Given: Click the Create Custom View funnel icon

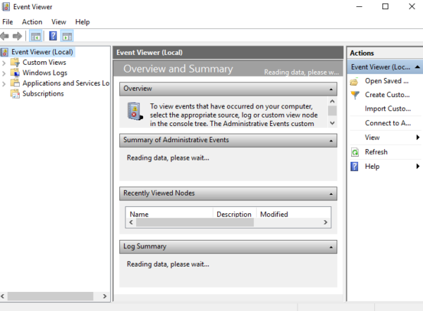Looking at the screenshot, I should coord(355,95).
